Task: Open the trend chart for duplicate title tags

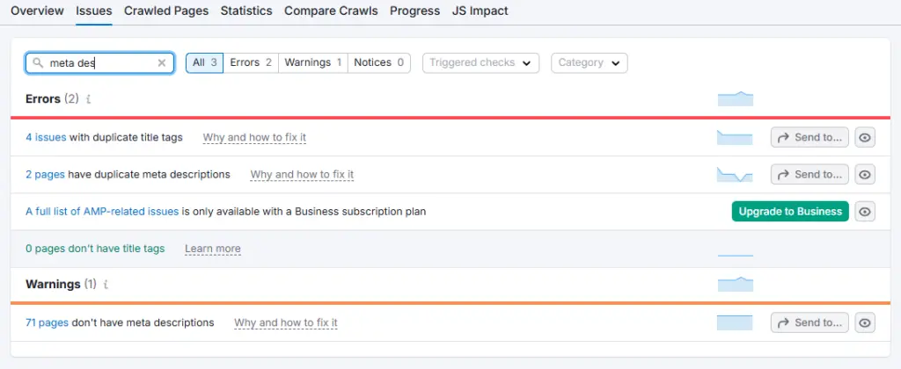Action: point(735,138)
